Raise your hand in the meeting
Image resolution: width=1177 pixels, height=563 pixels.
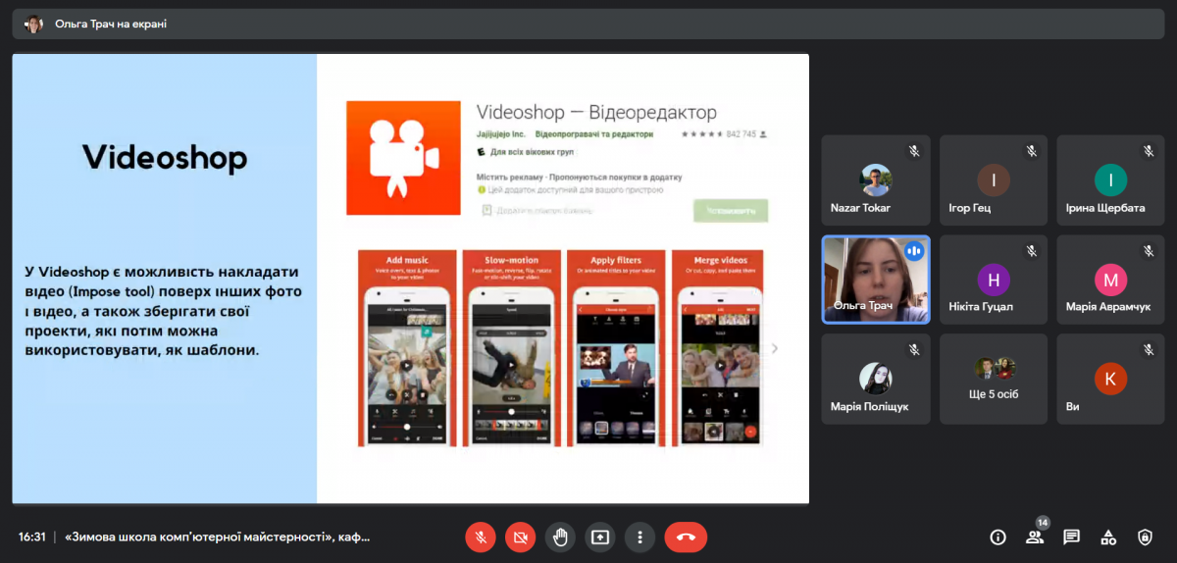coord(560,537)
